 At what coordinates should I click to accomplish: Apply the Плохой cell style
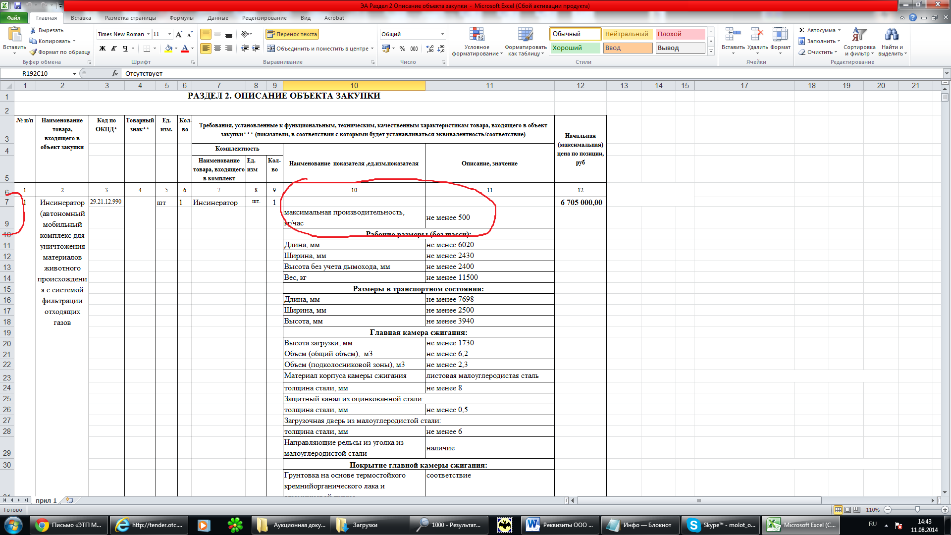point(680,34)
